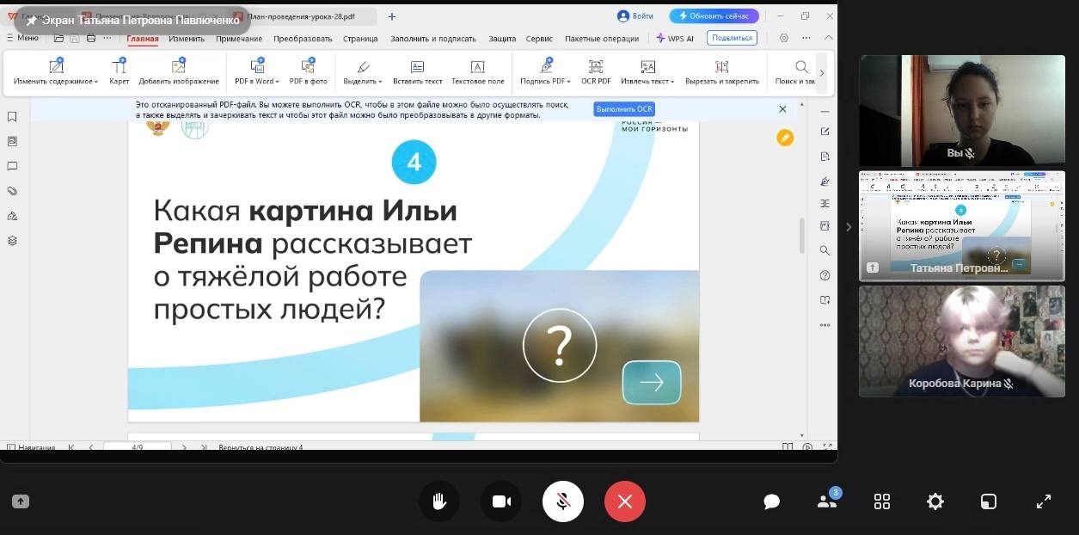Click the WPS AI button
The image size is (1079, 535).
pyautogui.click(x=675, y=39)
